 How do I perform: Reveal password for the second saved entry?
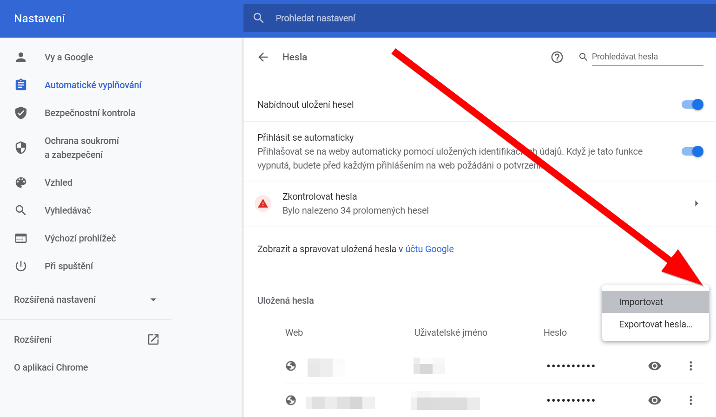tap(655, 400)
